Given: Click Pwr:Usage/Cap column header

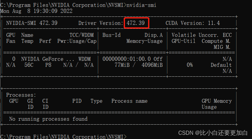Looking at the screenshot, I should click(x=77, y=41).
